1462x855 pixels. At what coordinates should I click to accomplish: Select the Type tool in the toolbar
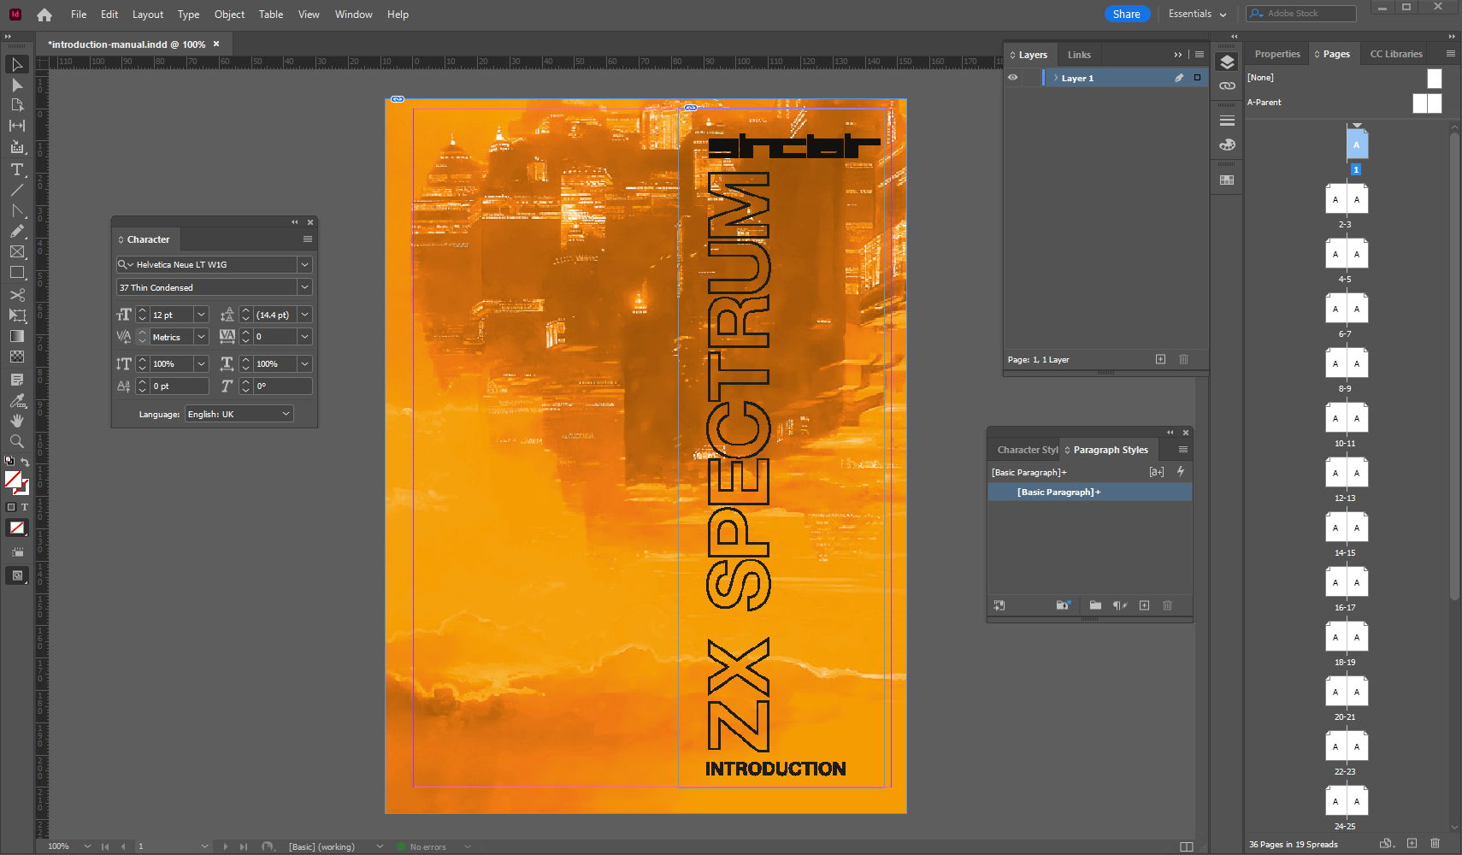16,169
